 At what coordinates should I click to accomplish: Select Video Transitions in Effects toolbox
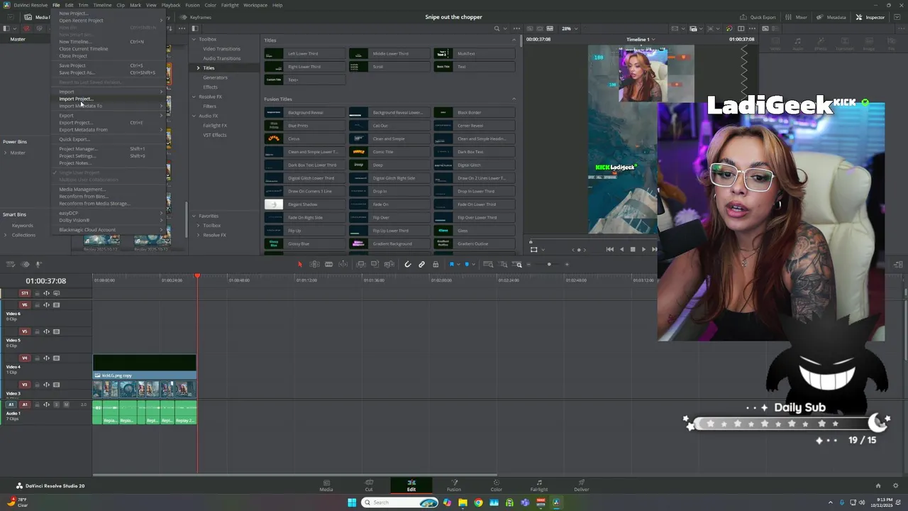coord(221,49)
